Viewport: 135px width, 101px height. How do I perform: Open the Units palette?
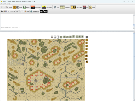click(17, 7)
